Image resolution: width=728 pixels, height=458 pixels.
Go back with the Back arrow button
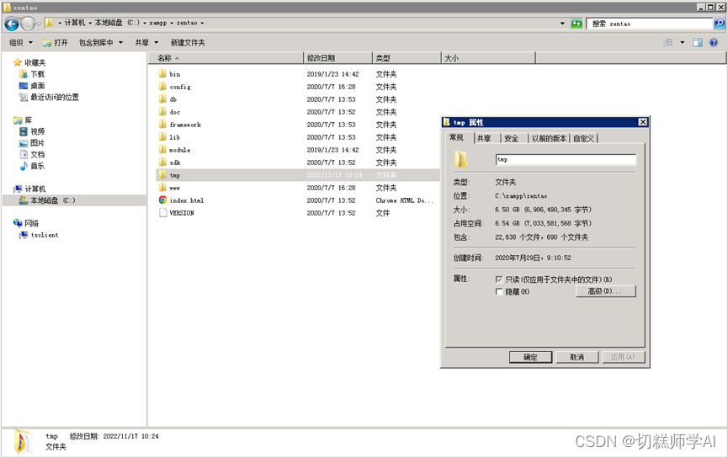click(x=12, y=24)
